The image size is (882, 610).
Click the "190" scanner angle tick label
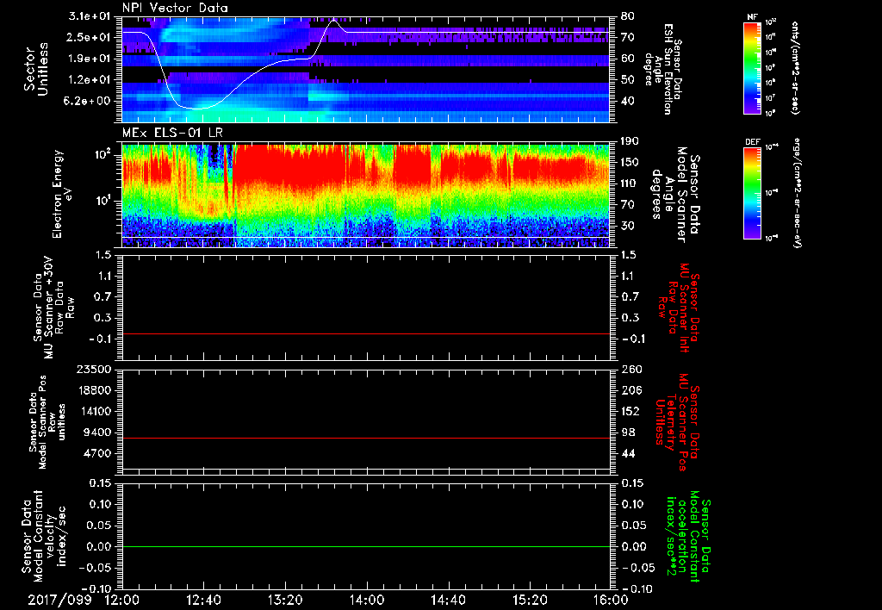coord(630,141)
